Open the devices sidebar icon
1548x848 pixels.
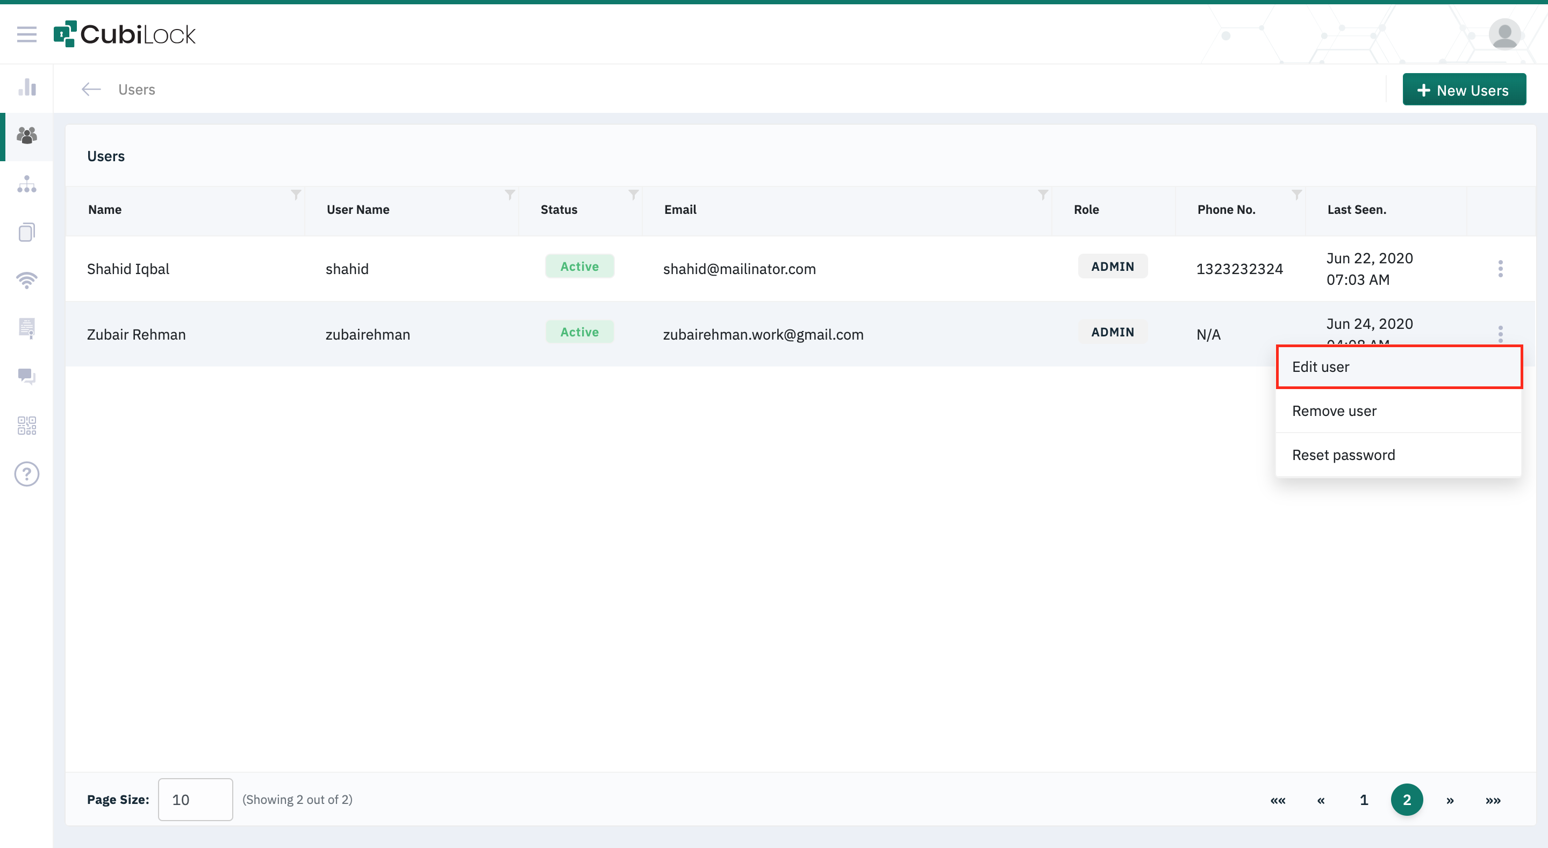[x=26, y=232]
